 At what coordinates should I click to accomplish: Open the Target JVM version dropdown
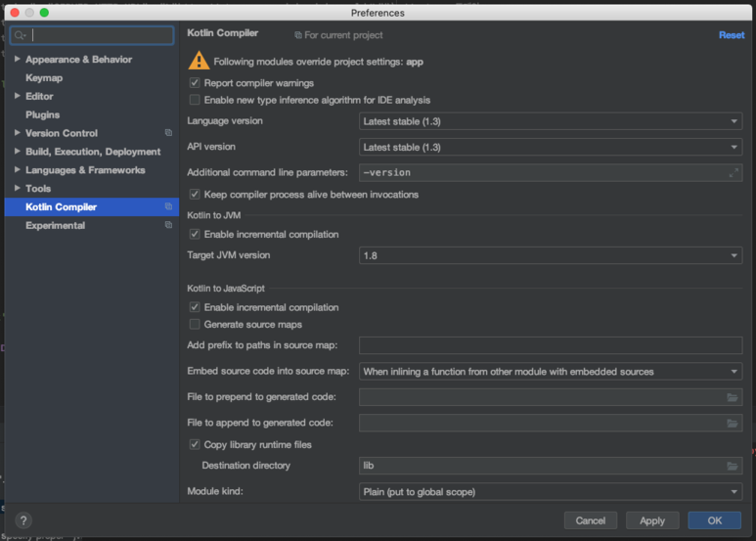(550, 255)
